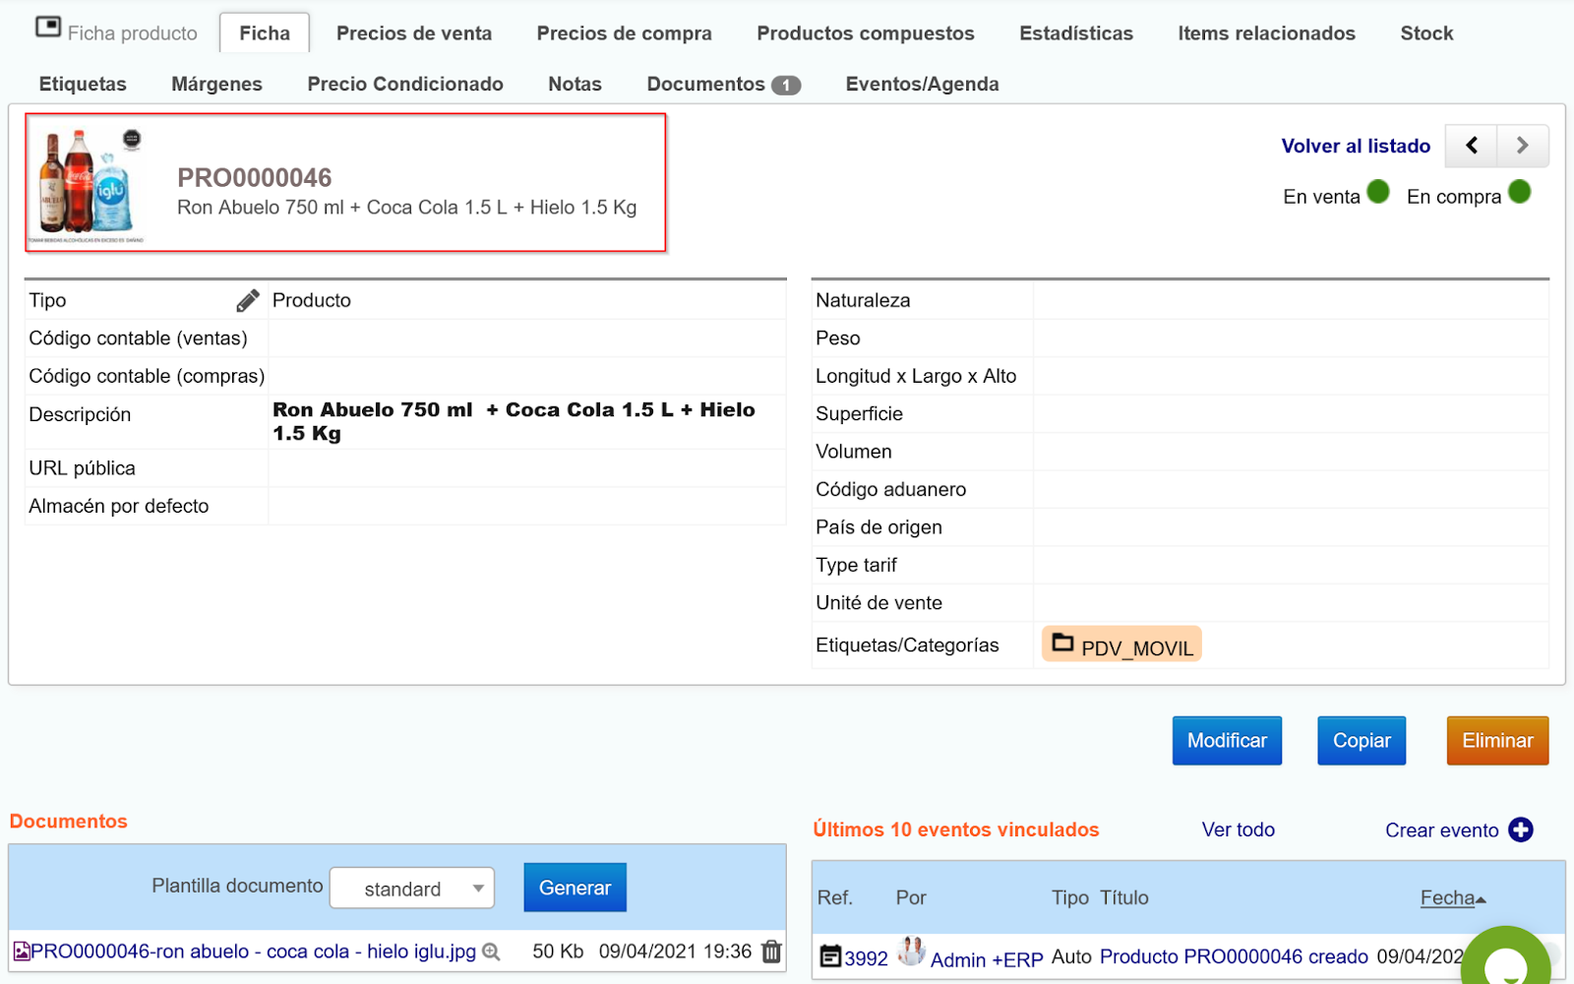
Task: Open the Stock tab
Action: pos(1426,33)
